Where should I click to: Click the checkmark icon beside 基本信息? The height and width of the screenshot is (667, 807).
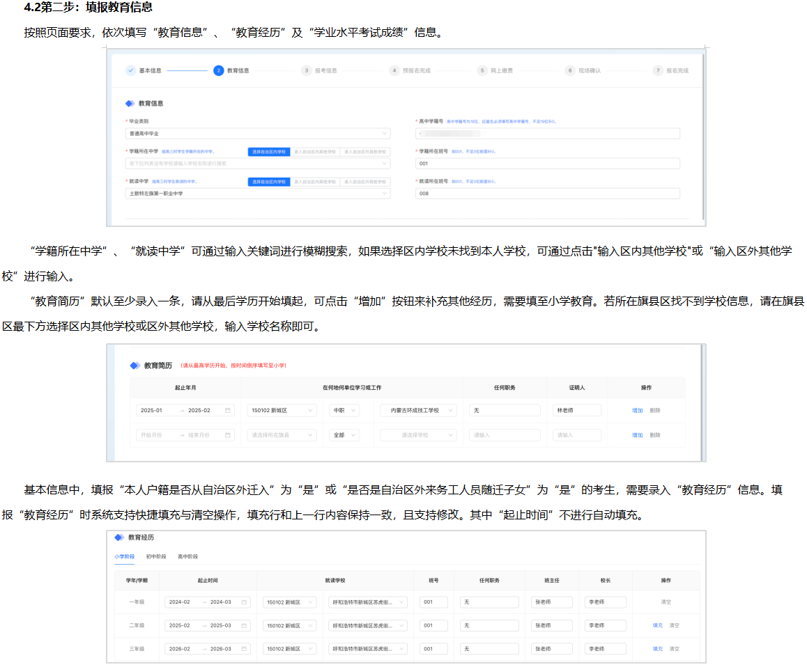point(131,70)
